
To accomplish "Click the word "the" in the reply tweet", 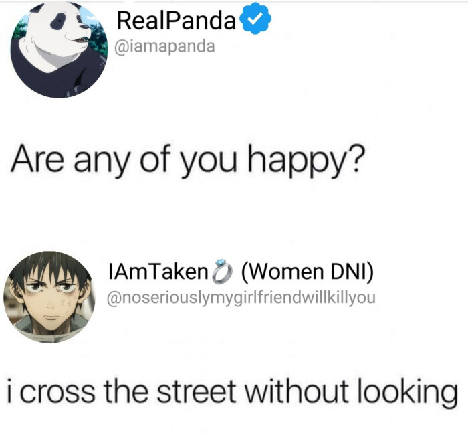I will [x=126, y=389].
